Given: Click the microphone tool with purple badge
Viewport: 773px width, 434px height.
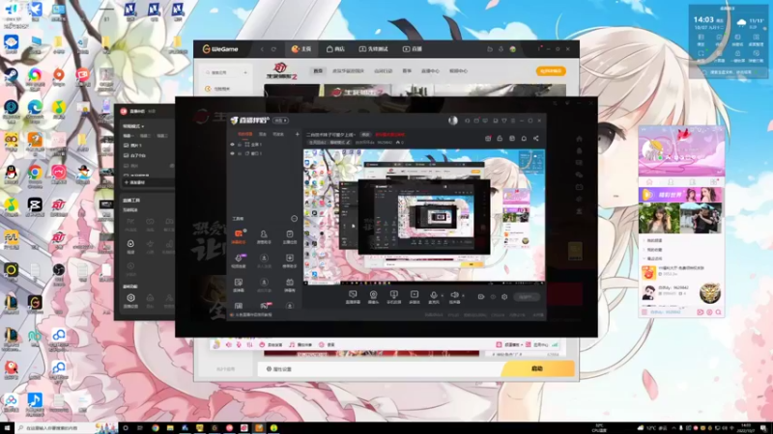Looking at the screenshot, I should pyautogui.click(x=239, y=259).
